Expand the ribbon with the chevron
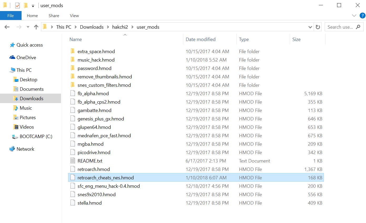The image size is (366, 223). pos(354,16)
